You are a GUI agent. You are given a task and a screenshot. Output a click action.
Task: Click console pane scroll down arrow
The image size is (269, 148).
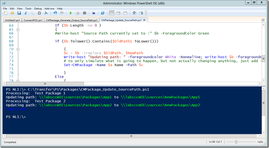[x=264, y=132]
